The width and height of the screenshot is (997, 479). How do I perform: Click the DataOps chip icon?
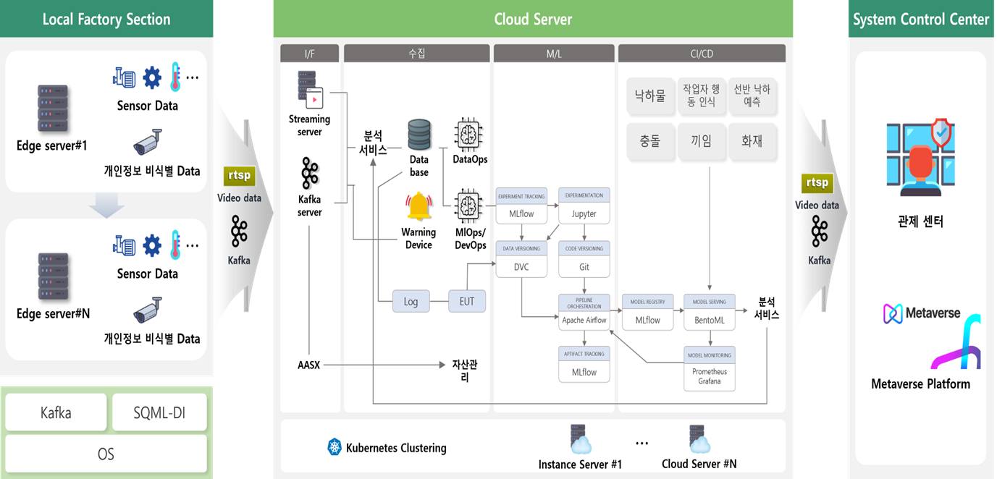pyautogui.click(x=469, y=135)
